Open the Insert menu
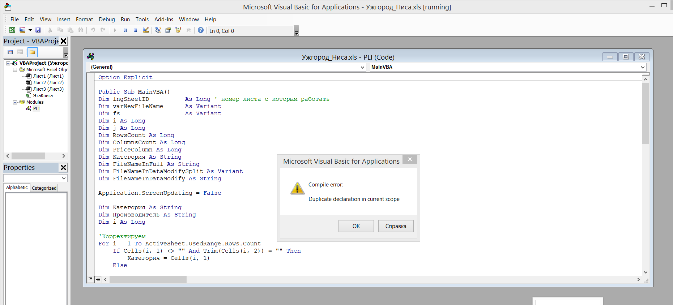The width and height of the screenshot is (673, 305). coord(64,20)
